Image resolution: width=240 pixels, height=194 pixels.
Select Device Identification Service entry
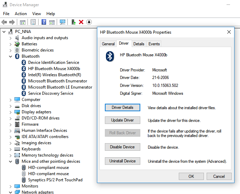pos(54,62)
